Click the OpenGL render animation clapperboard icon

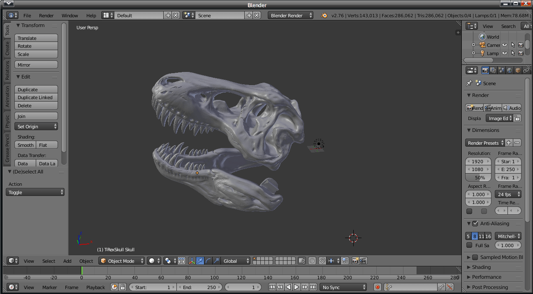click(x=363, y=261)
